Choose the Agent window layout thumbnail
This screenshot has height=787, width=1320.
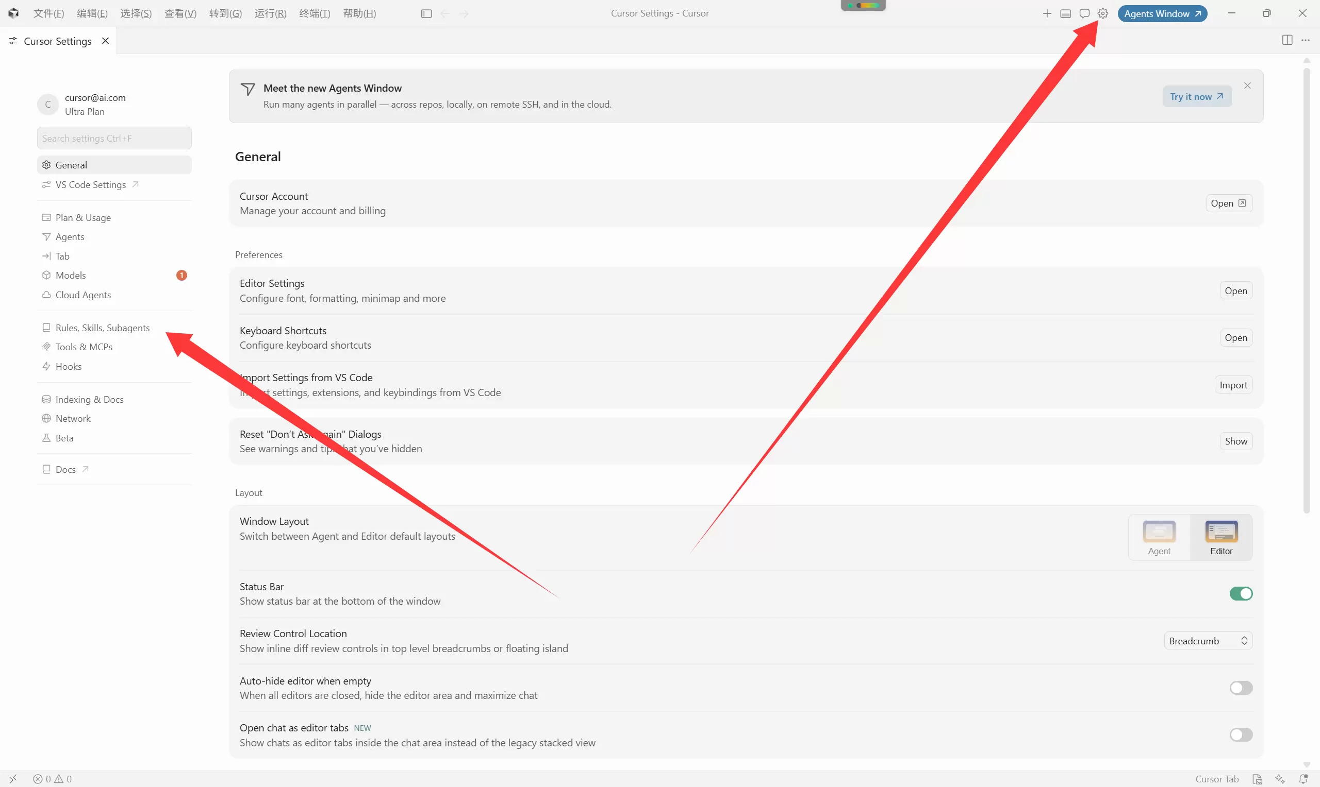point(1159,538)
